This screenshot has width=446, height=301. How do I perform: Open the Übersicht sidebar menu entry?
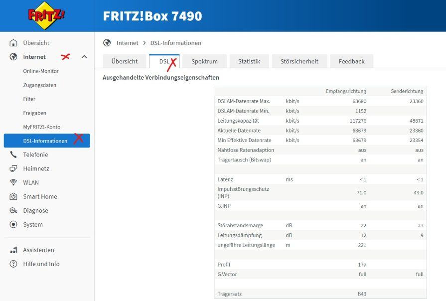[x=36, y=43]
